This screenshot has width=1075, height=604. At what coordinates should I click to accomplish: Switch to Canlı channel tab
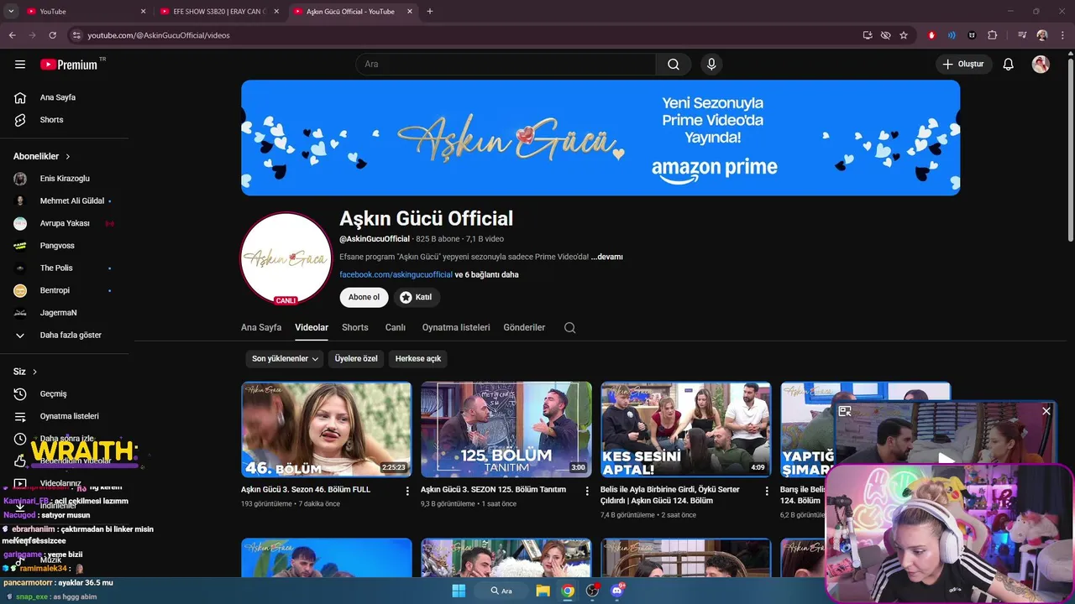pyautogui.click(x=396, y=327)
